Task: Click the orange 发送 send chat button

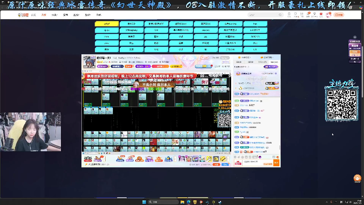Action: click(276, 163)
